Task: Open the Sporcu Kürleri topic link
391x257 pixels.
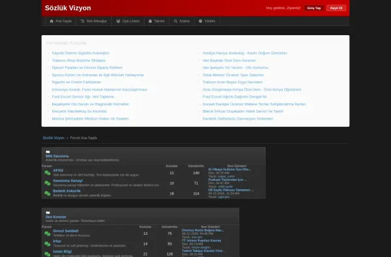Action: point(98,75)
